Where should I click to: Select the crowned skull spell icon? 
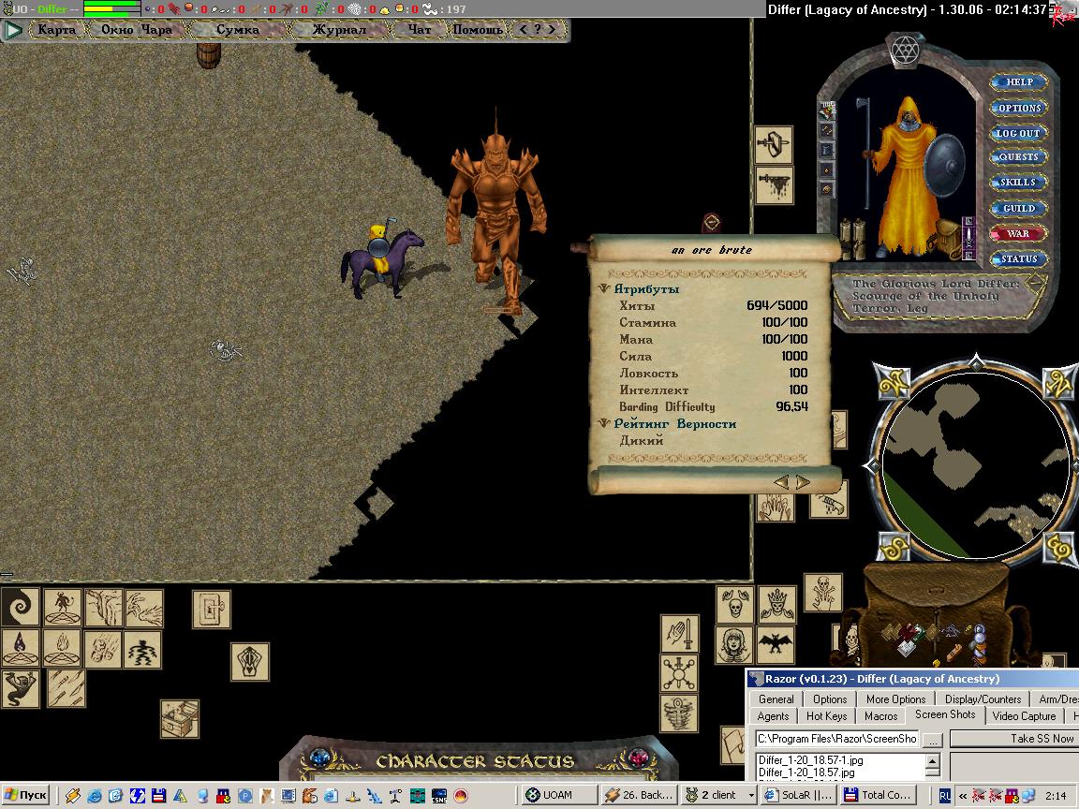coord(776,605)
